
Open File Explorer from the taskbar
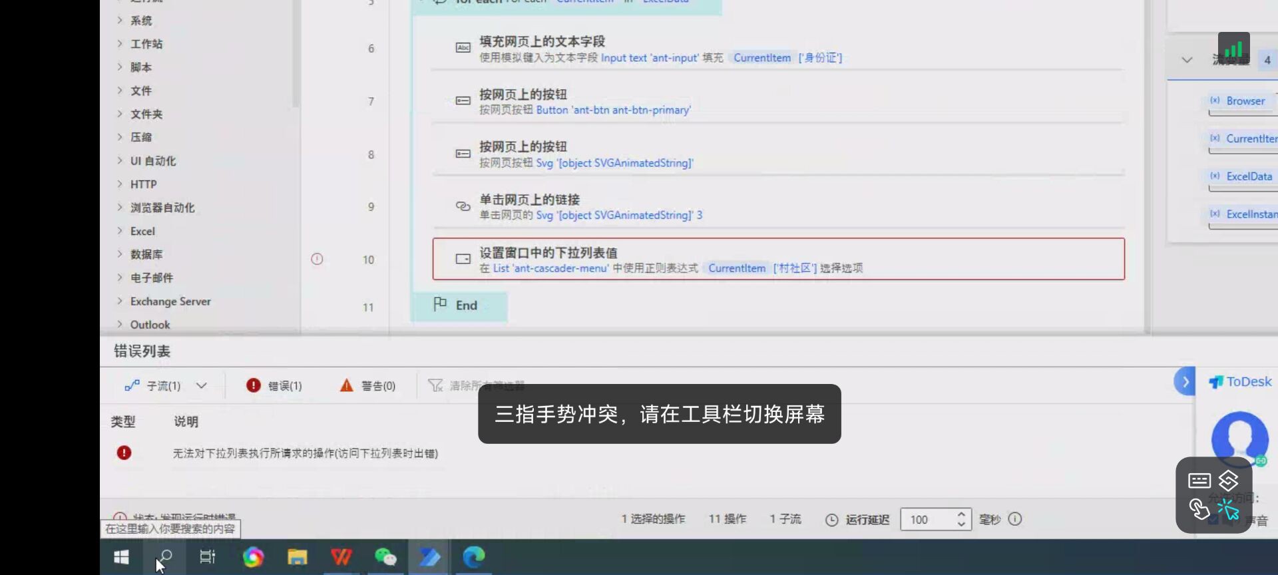point(297,557)
